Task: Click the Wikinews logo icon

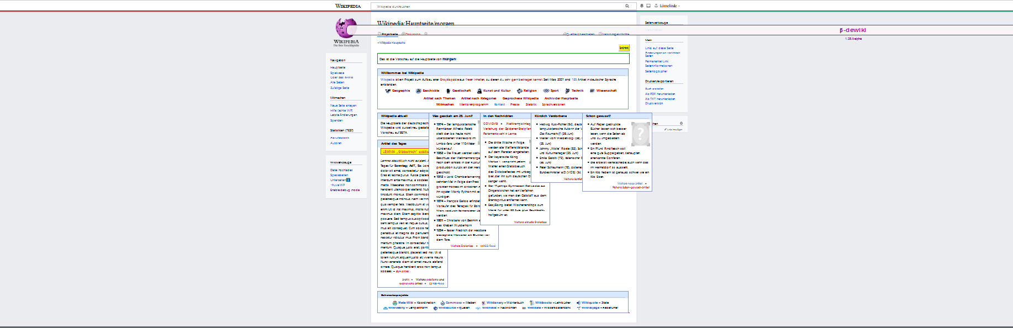Action: click(479, 308)
